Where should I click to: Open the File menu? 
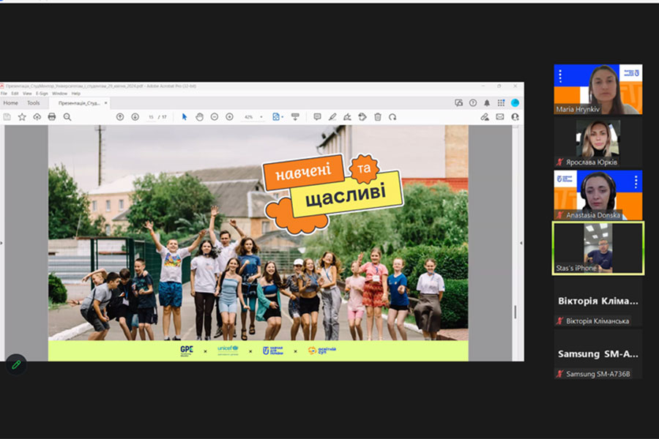[4, 93]
